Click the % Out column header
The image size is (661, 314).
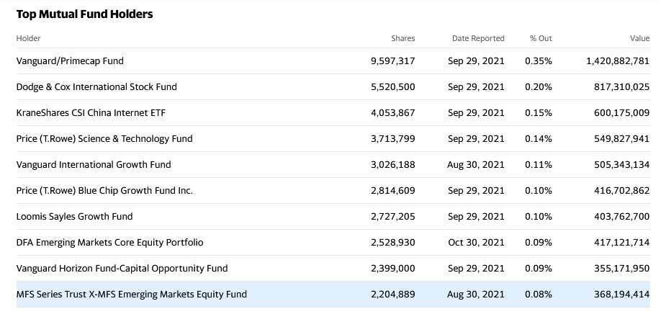pyautogui.click(x=541, y=38)
